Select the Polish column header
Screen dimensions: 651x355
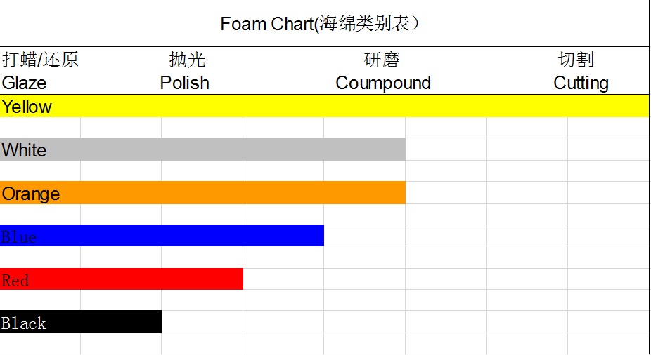[x=185, y=83]
